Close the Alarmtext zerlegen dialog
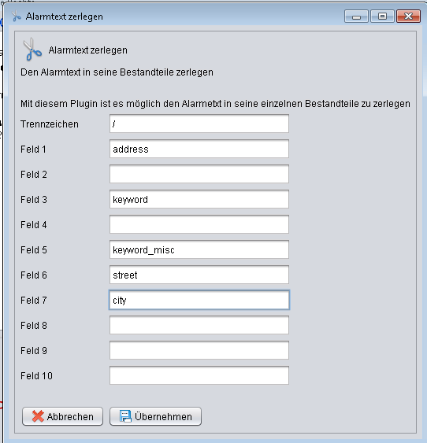The width and height of the screenshot is (427, 443). pyautogui.click(x=408, y=16)
